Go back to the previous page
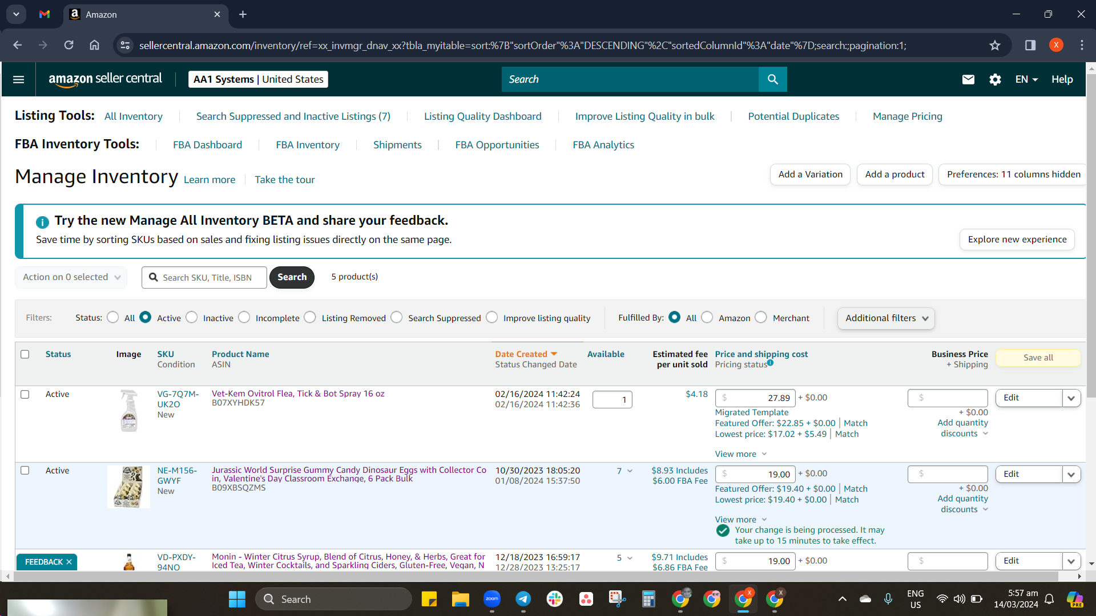The width and height of the screenshot is (1096, 616). tap(18, 45)
